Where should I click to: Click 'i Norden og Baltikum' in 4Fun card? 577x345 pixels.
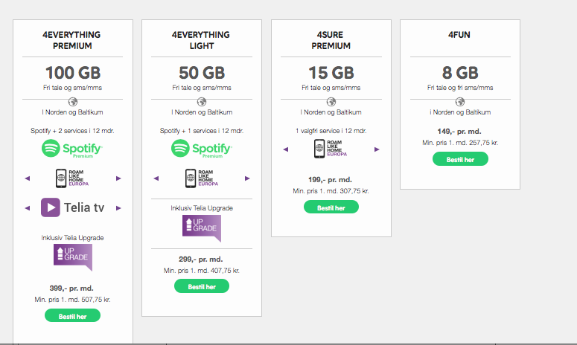pyautogui.click(x=460, y=112)
